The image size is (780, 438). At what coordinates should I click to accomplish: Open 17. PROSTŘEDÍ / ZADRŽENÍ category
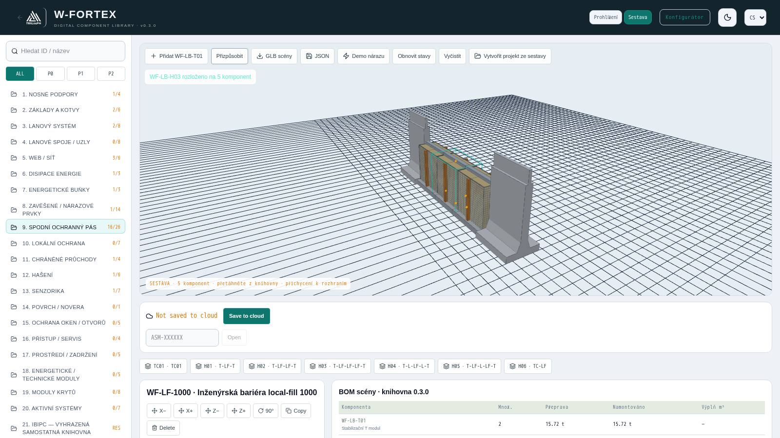[x=65, y=355]
